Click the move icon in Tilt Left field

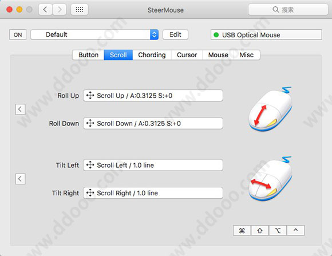pos(90,165)
